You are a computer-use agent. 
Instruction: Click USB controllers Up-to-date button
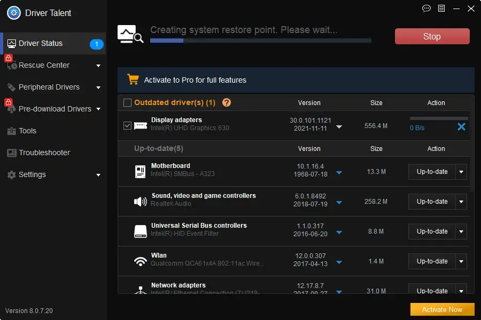tap(432, 231)
